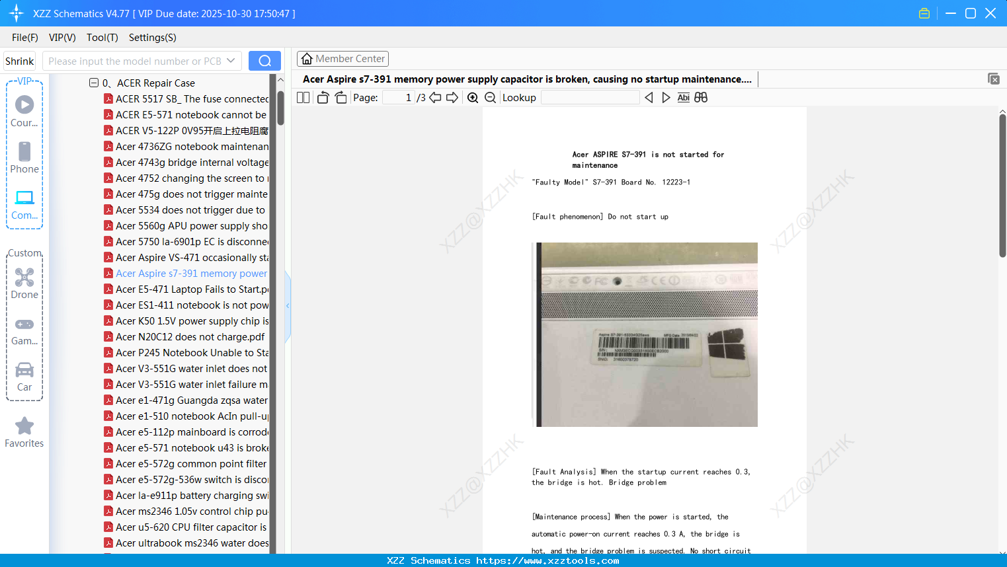
Task: Open the Favorites star panel
Action: pos(24,433)
